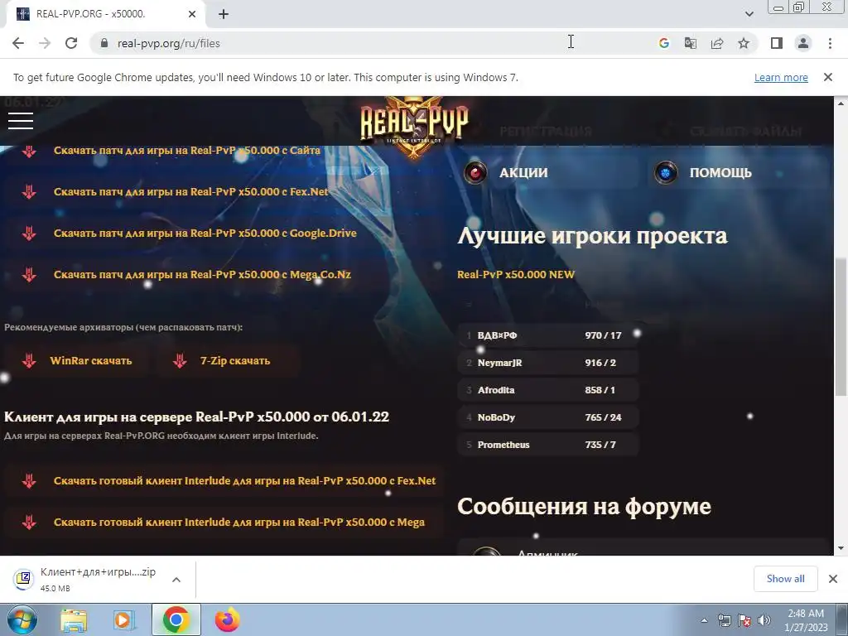The image size is (848, 636).
Task: View site security lock info
Action: pyautogui.click(x=104, y=43)
